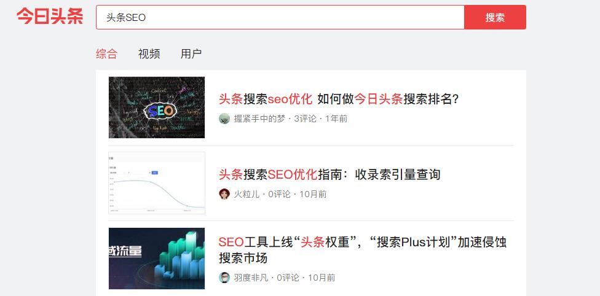
Task: Open article 头条搜索SEO优化指南
Action: (x=330, y=174)
